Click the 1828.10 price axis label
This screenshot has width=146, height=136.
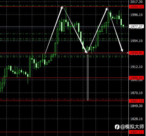pos(136,119)
